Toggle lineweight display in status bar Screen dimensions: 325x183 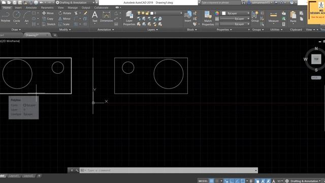coord(251,181)
